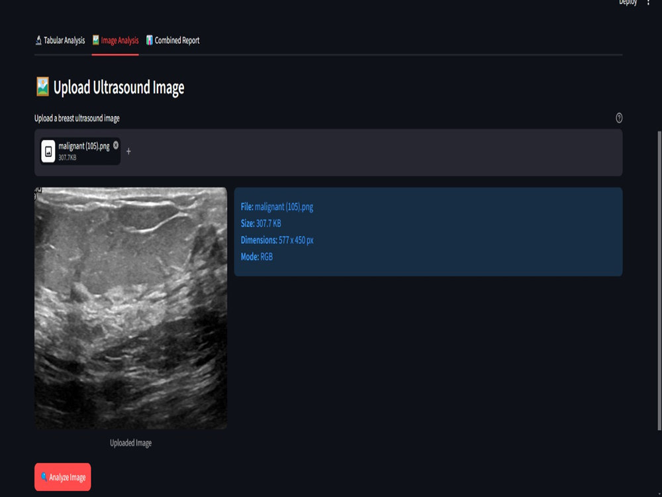Open the Combined Report tab
This screenshot has height=497, width=662.
[173, 40]
